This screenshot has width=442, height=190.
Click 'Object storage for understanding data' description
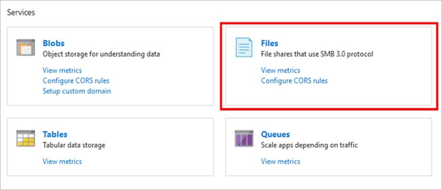101,54
